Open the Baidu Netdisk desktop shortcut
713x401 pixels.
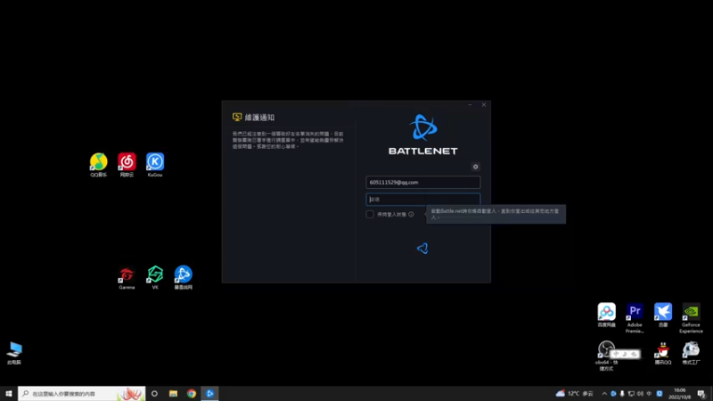(x=606, y=315)
